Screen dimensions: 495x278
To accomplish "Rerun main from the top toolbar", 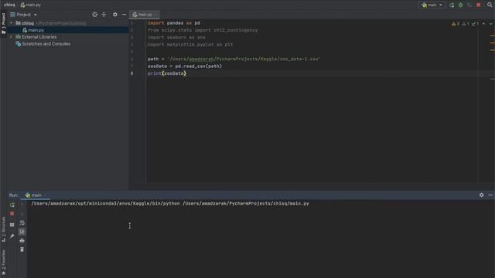I will (452, 5).
